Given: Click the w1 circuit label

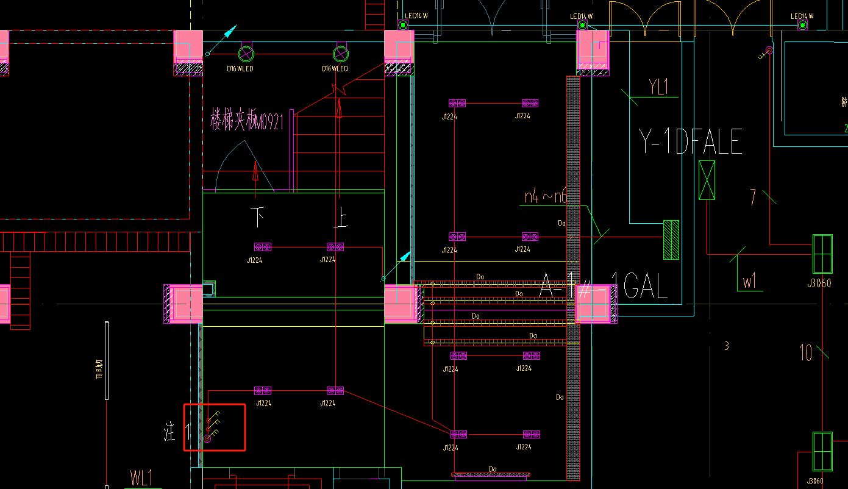Looking at the screenshot, I should (749, 282).
